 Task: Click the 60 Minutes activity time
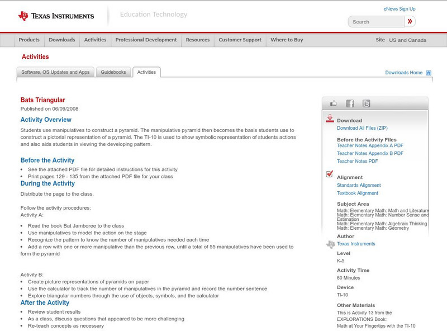click(348, 278)
